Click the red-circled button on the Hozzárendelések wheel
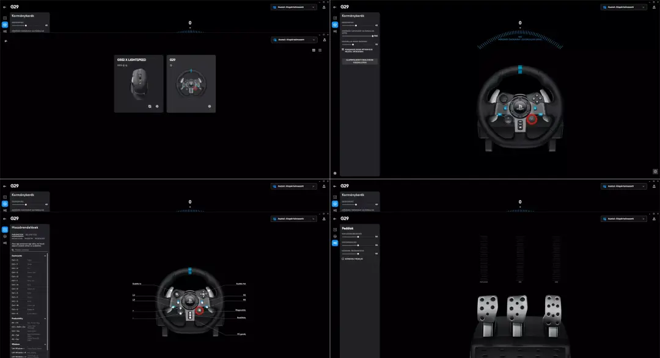 (x=199, y=310)
